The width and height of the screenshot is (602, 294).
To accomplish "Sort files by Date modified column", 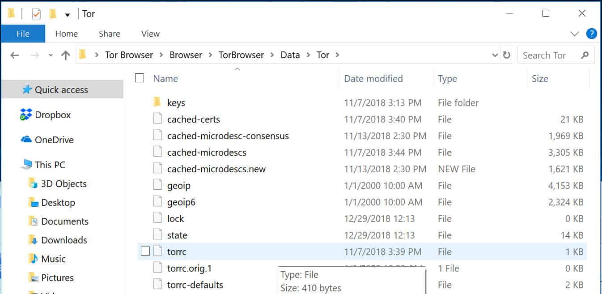I will pos(373,79).
